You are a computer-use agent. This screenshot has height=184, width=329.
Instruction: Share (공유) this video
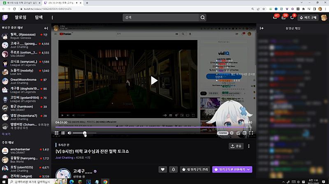pyautogui.click(x=236, y=146)
